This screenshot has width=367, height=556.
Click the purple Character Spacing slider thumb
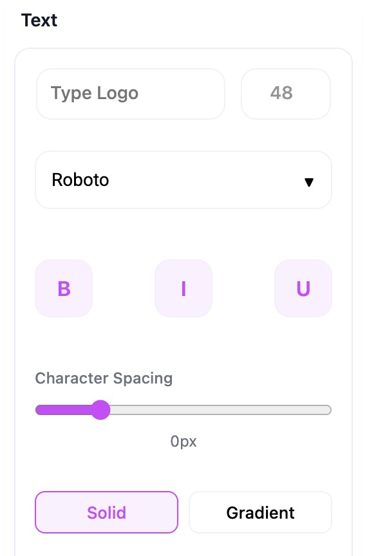click(x=101, y=410)
